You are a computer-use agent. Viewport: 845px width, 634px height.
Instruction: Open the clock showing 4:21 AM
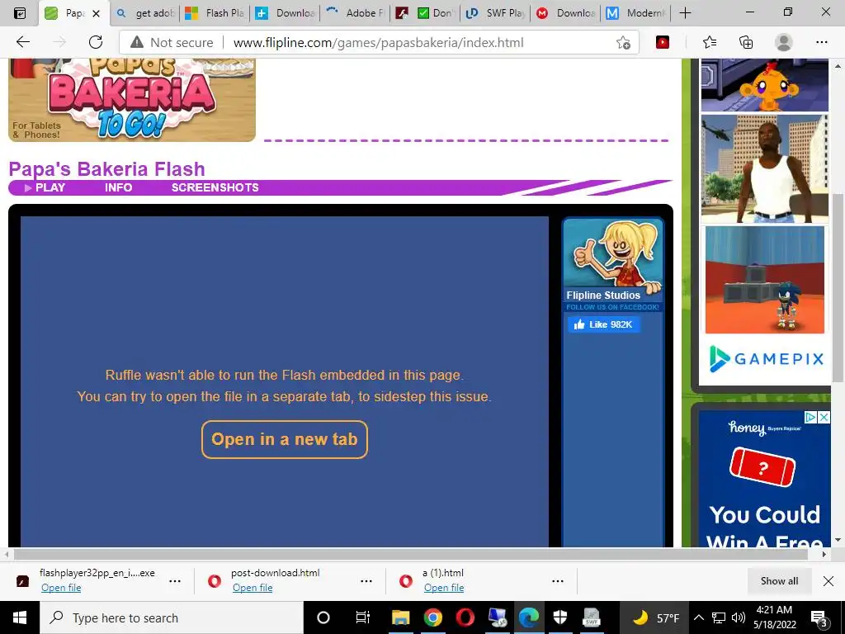(x=774, y=617)
